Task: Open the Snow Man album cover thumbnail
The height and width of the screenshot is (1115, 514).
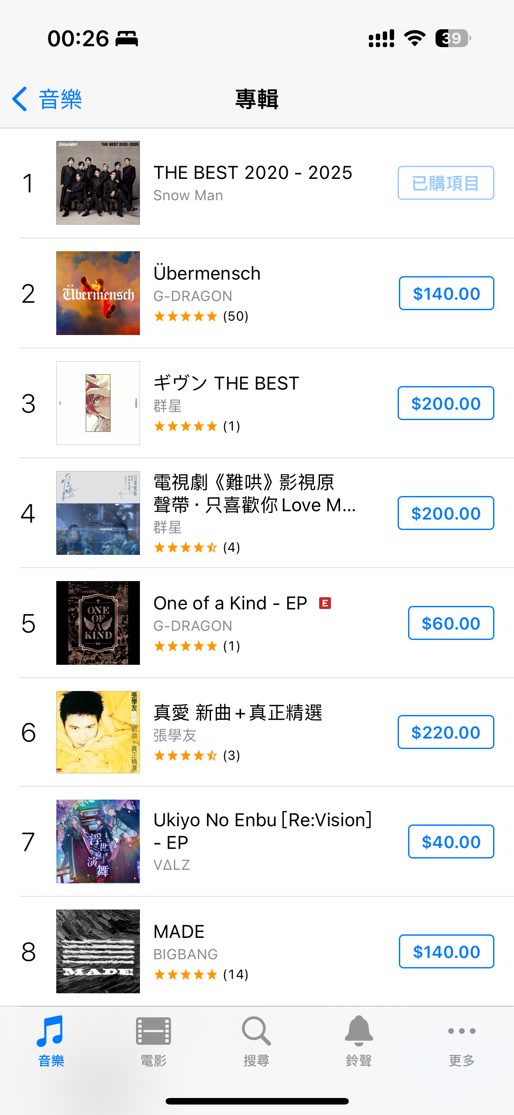Action: tap(98, 183)
